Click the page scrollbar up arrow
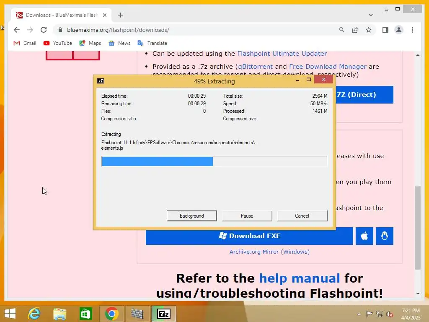 [418, 55]
